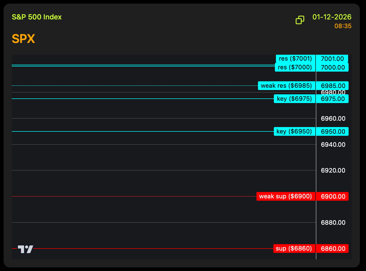Select the weak res ($6985) label
This screenshot has height=271, width=366.
pos(286,86)
